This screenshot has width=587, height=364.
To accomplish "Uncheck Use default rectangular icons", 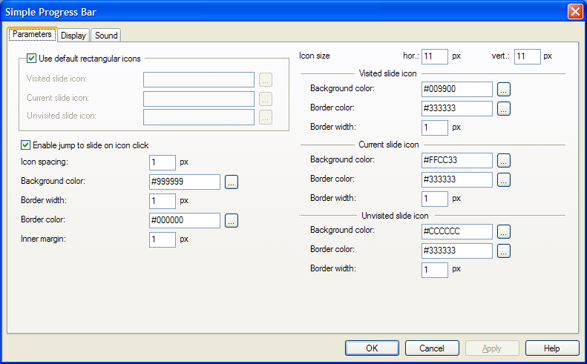I will pyautogui.click(x=31, y=58).
